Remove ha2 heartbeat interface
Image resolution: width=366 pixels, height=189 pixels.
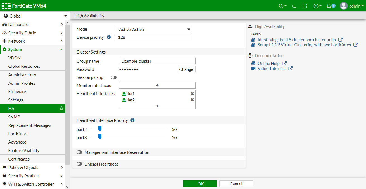click(192, 100)
